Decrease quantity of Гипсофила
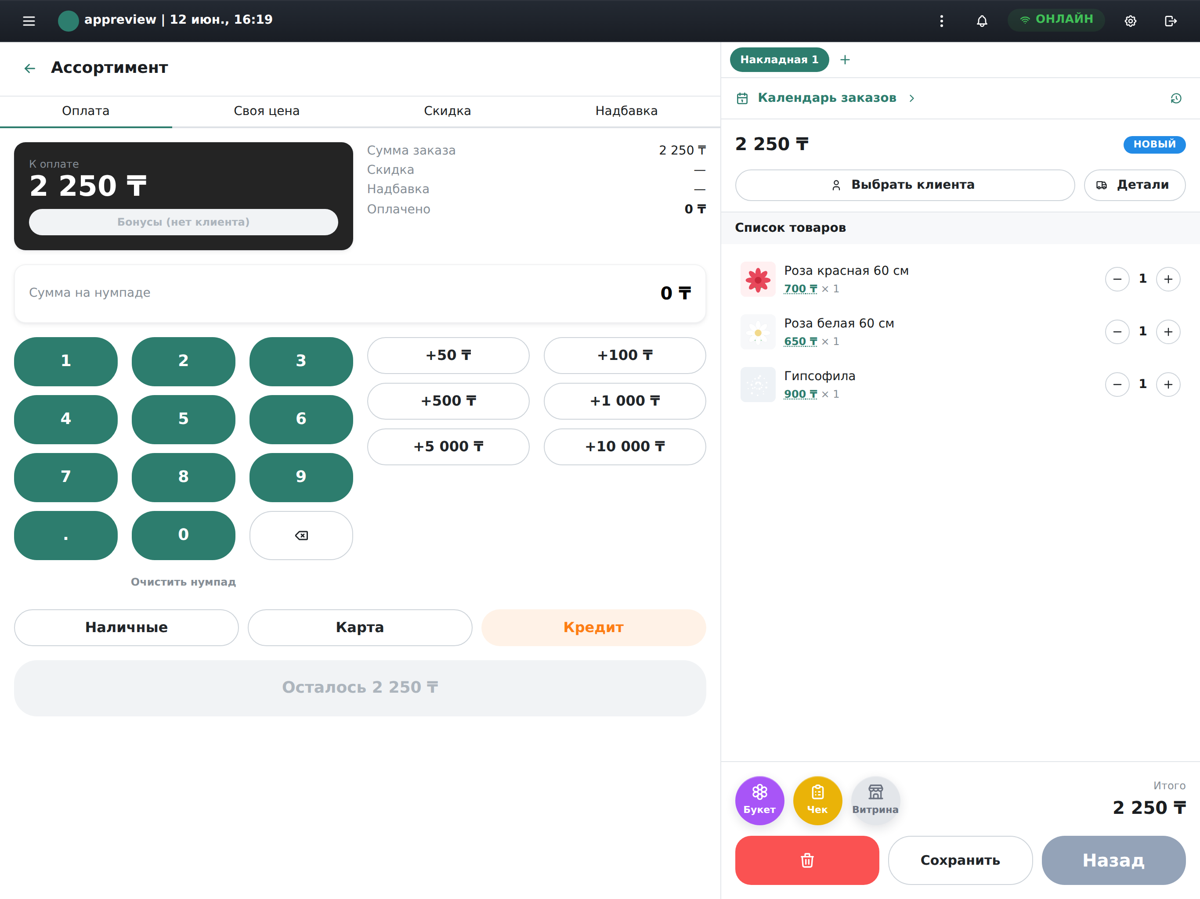This screenshot has width=1200, height=899. click(1117, 385)
